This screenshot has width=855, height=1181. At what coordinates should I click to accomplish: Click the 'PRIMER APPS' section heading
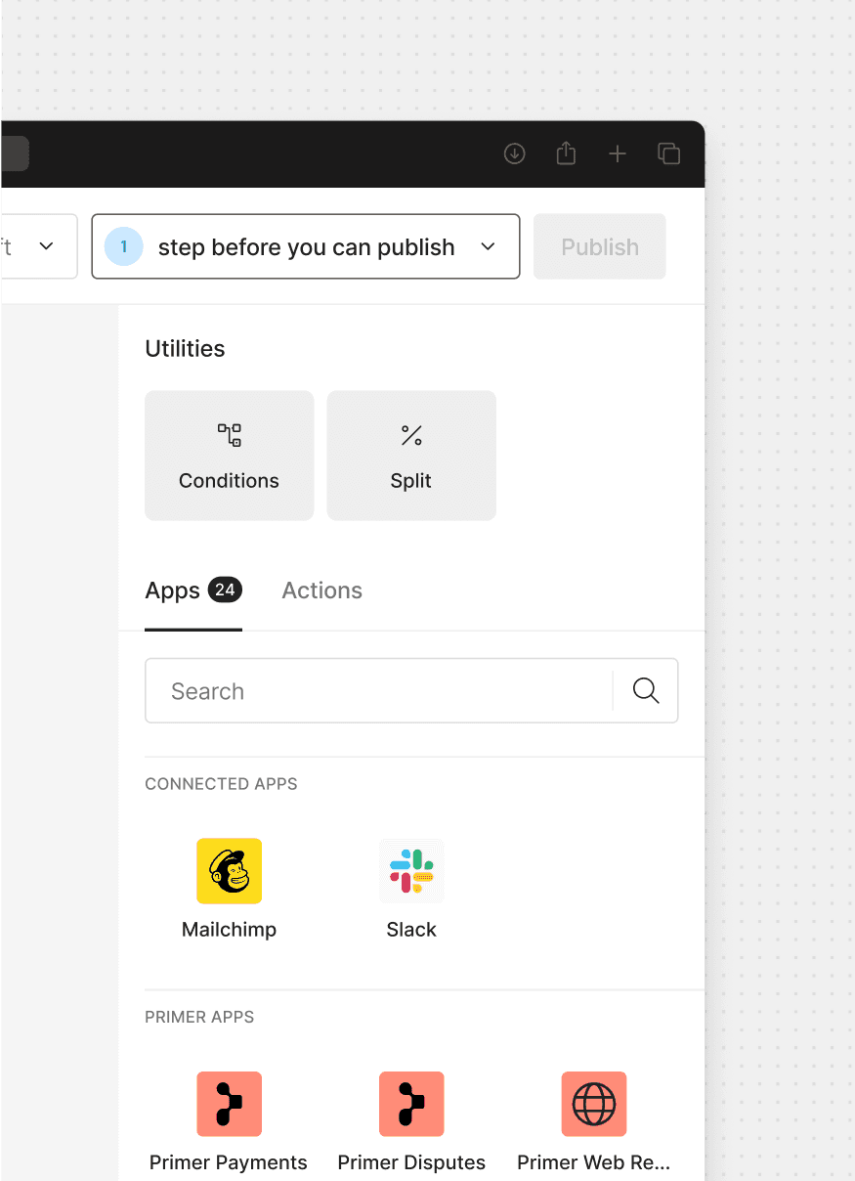199,1017
